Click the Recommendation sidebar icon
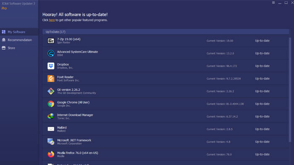Screen dimensions: 294x165 (x=3, y=40)
